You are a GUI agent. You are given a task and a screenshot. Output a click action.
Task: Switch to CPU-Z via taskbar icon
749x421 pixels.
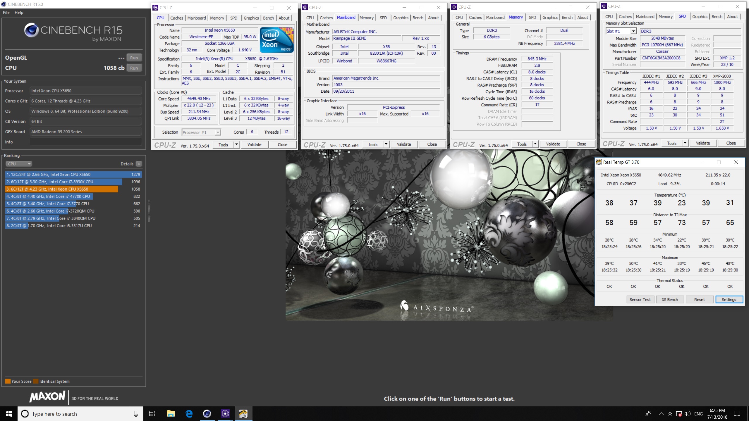(x=225, y=414)
